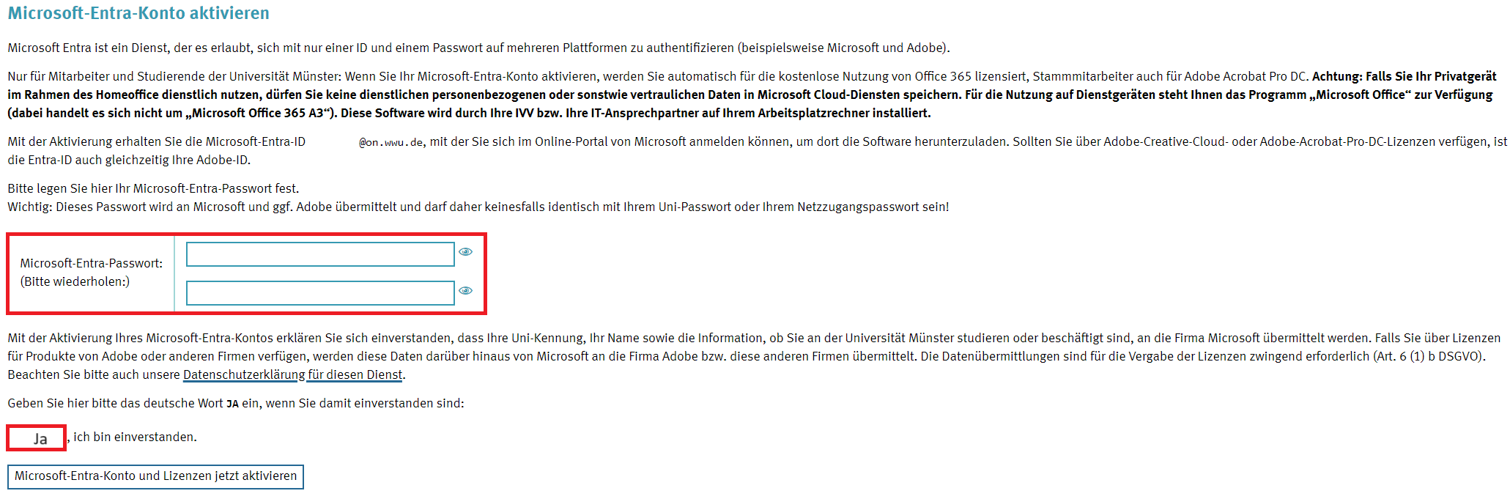Click the 'Microsoft-Entra-Passwort:' field label
This screenshot has width=1510, height=499.
click(92, 263)
